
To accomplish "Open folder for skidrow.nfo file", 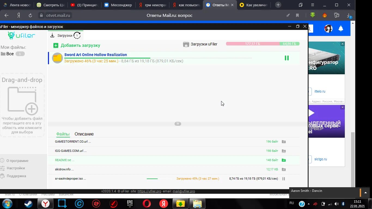I will [x=283, y=170].
